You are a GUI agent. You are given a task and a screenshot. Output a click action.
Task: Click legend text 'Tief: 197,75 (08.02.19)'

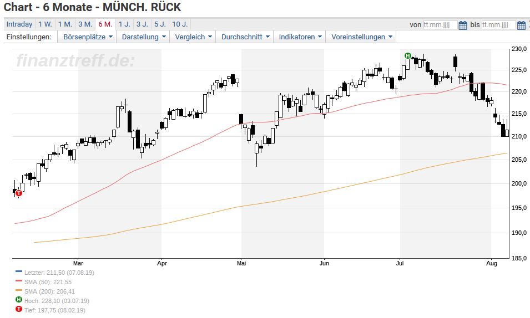pyautogui.click(x=55, y=311)
